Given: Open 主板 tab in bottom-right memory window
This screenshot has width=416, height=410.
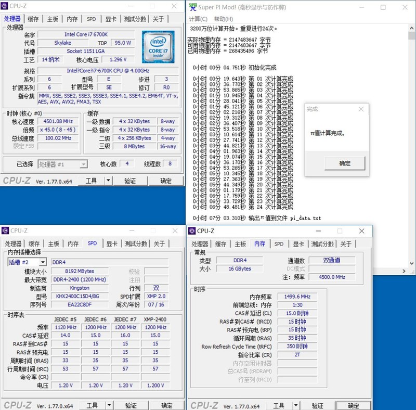Looking at the screenshot, I should (x=240, y=244).
